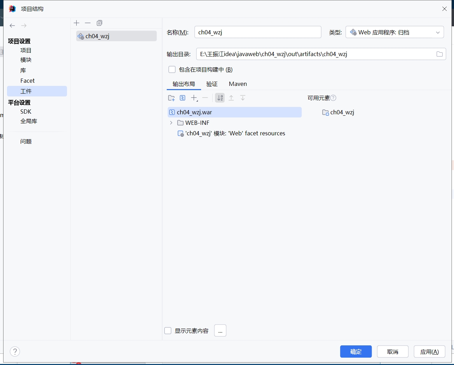Toggle the sort elements by name icon
Viewport: 454px width, 365px height.
coord(220,98)
